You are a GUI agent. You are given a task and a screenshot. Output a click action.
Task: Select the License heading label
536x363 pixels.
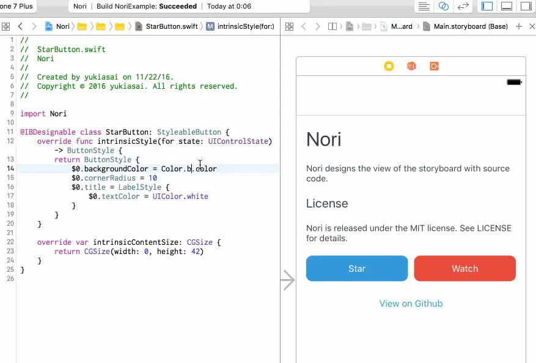327,203
